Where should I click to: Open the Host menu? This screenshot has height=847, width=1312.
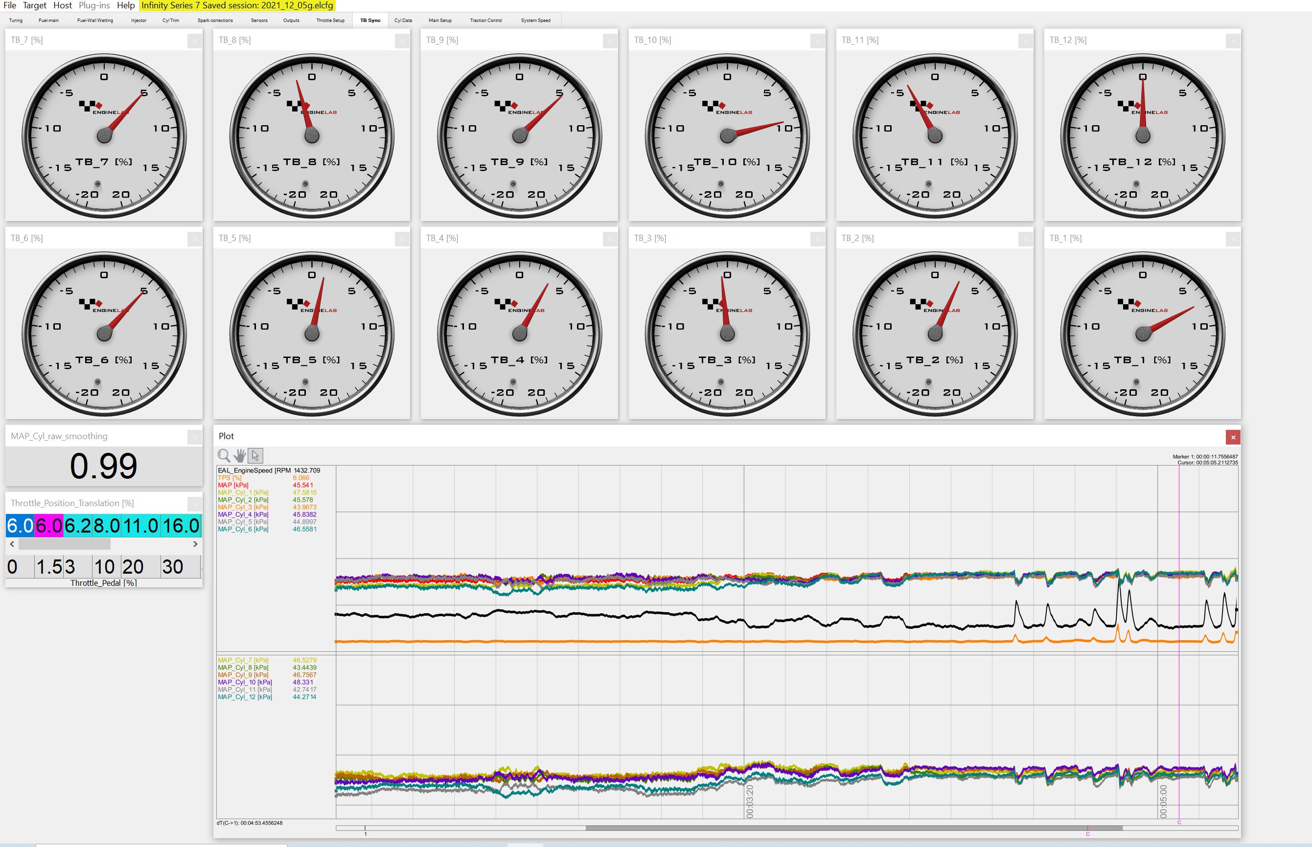click(x=62, y=5)
